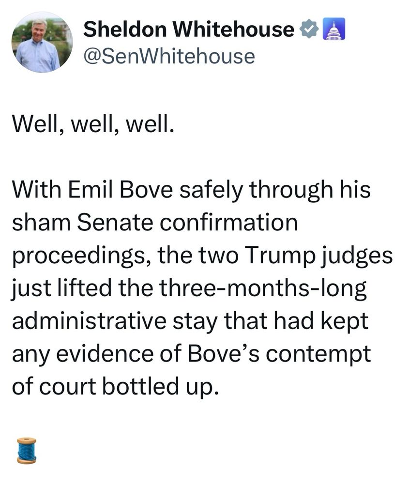Click the 'Well, well, well.' line
The width and height of the screenshot is (409, 484).
pos(93,124)
